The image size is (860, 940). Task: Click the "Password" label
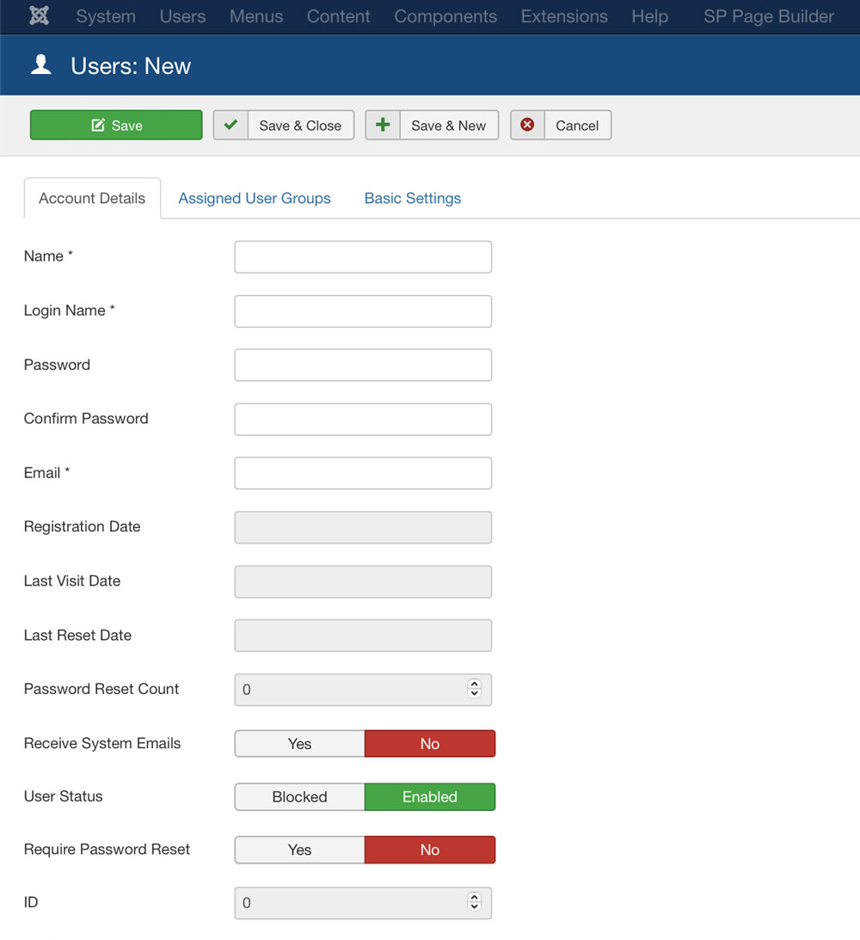click(57, 365)
